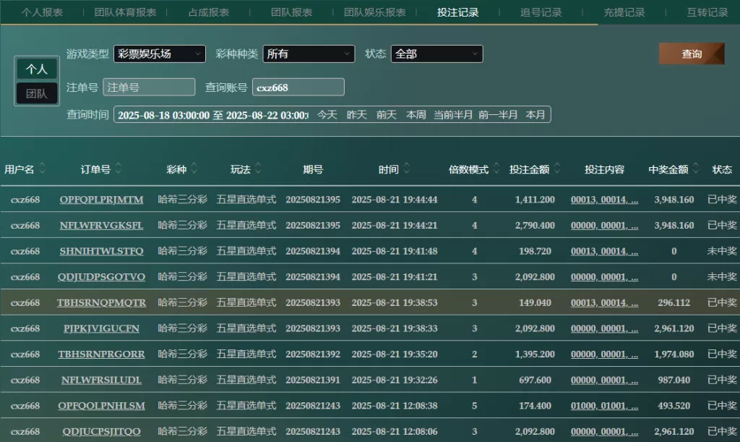Click the 查询 search button

692,54
